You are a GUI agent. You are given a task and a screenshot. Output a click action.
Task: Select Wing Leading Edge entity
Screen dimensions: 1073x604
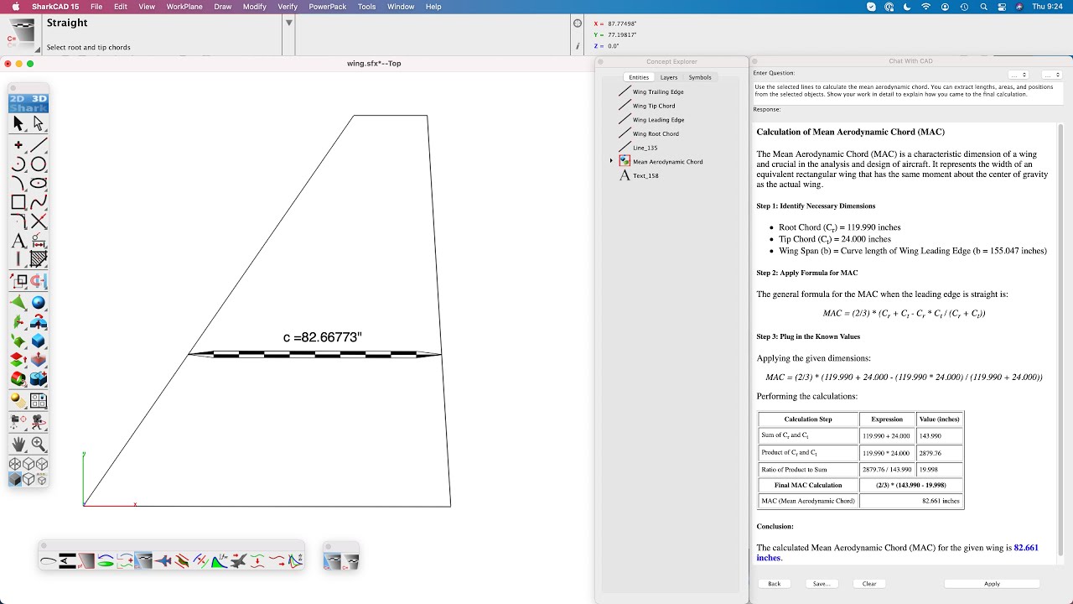[x=658, y=120]
